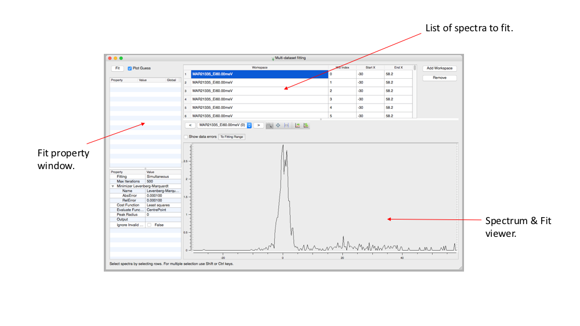Activate the pan tool icon
Viewport: 580px width, 326px height.
click(278, 125)
